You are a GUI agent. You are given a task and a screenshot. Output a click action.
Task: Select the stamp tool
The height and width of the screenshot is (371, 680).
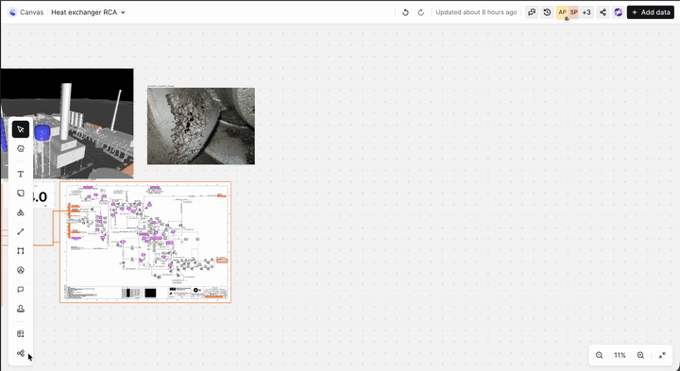(x=21, y=309)
